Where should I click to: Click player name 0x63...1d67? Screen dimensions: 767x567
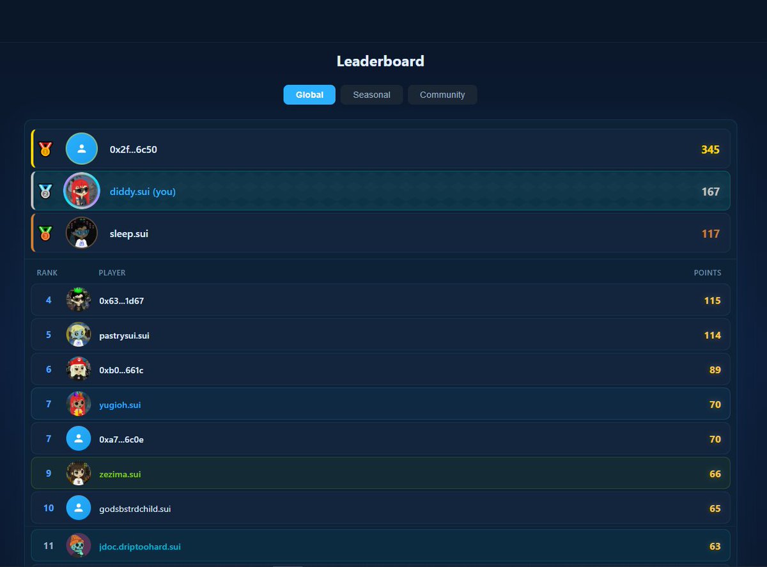coord(121,300)
